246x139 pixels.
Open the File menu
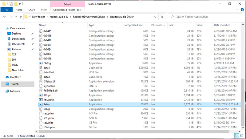[6, 10]
